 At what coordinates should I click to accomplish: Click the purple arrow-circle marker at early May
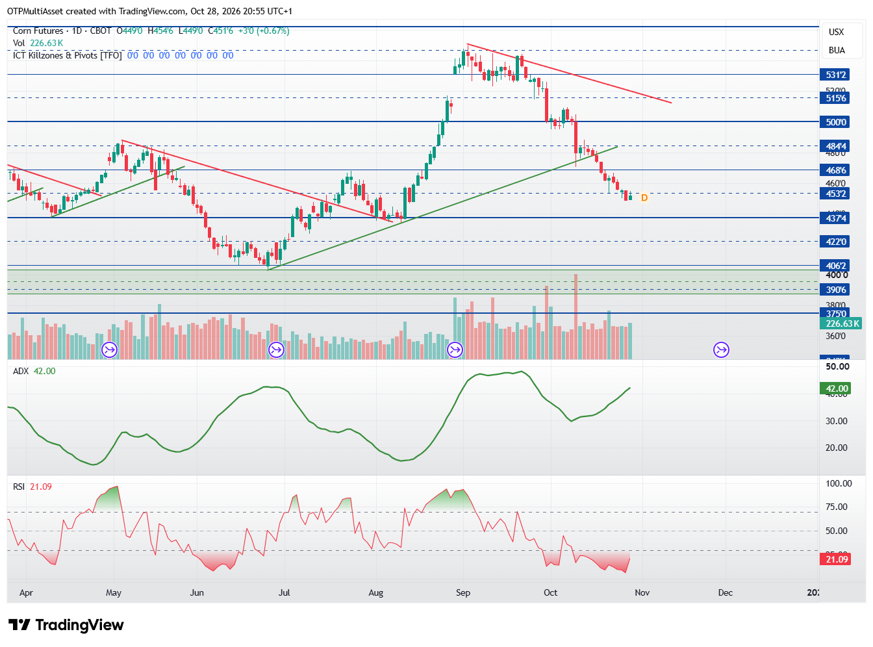tap(109, 350)
